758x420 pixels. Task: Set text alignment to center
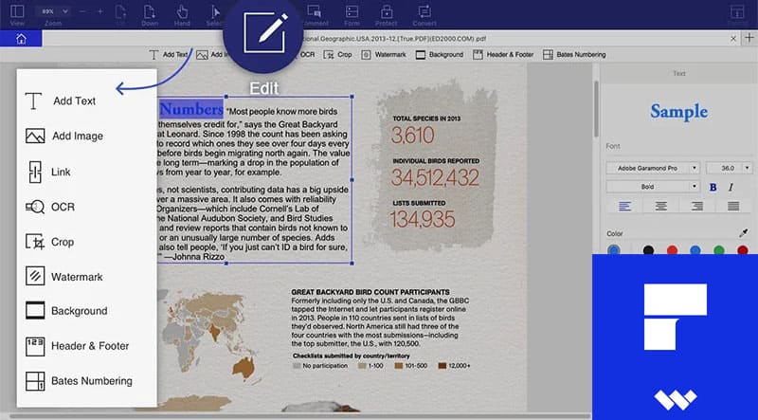[660, 206]
